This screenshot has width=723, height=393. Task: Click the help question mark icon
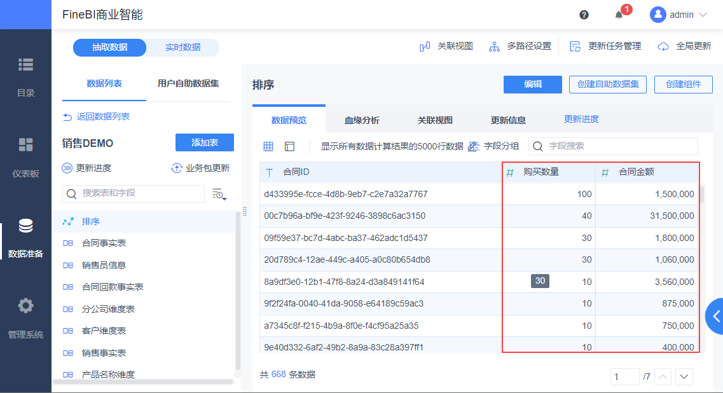coord(584,15)
